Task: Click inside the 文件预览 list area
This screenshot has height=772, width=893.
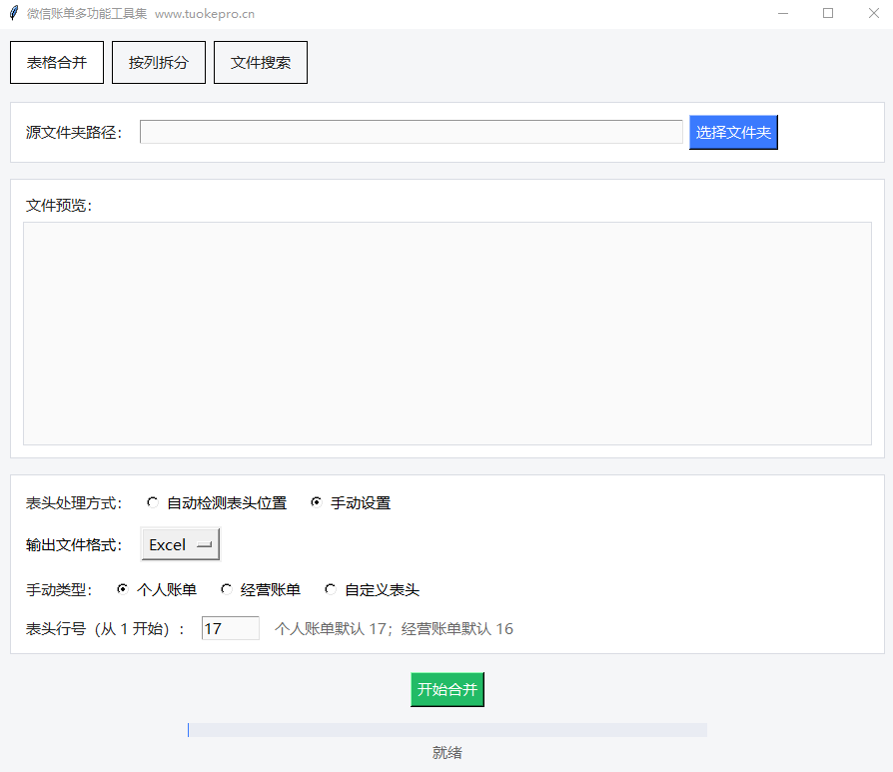Action: [x=446, y=333]
